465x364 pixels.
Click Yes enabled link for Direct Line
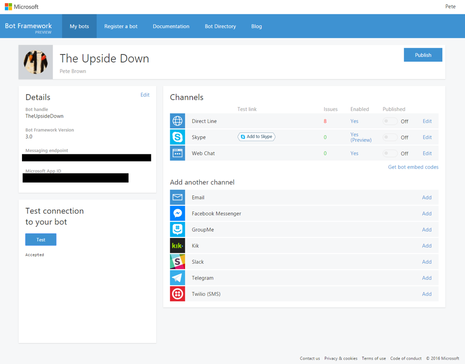(x=355, y=121)
